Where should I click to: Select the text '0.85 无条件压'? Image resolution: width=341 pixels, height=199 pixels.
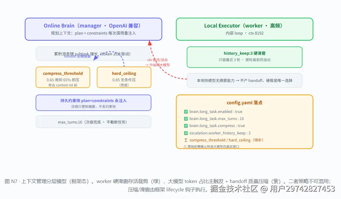point(124,80)
